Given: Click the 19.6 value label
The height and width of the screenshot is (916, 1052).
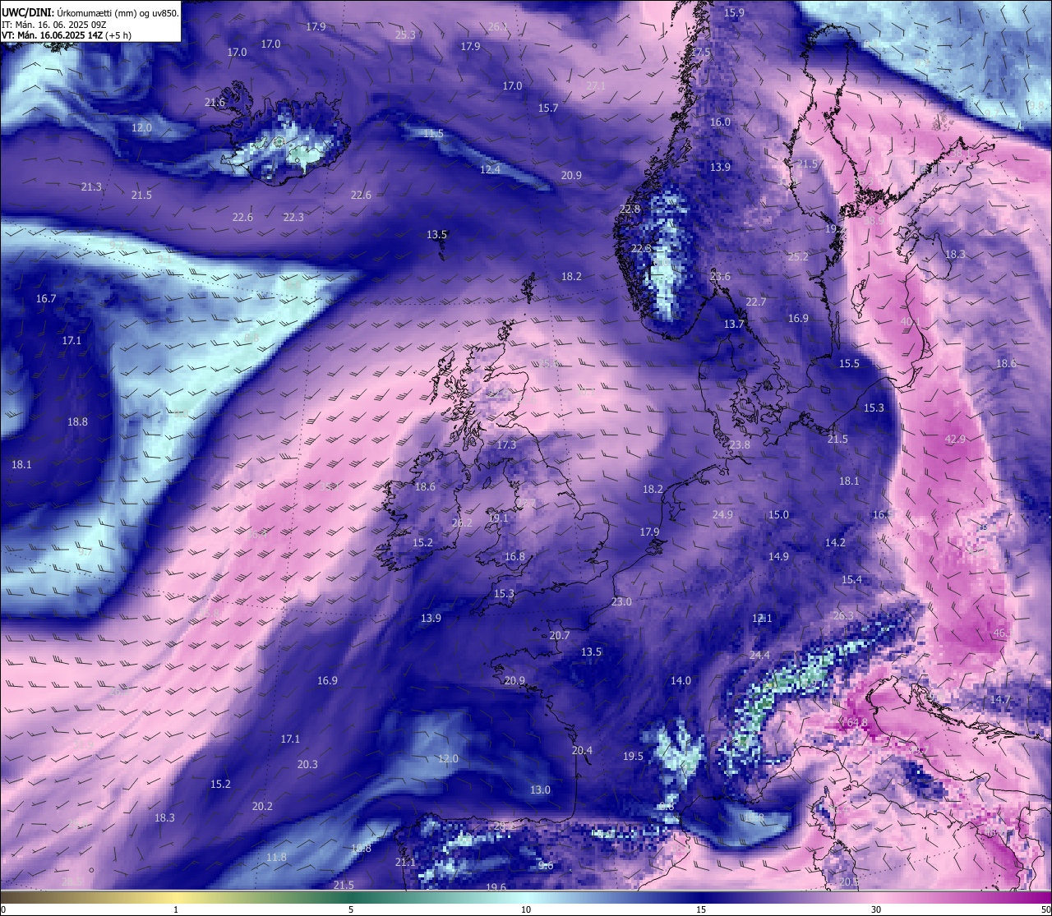Looking at the screenshot, I should pos(496,888).
